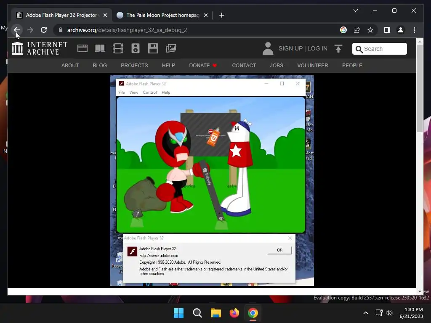This screenshot has height=323, width=431.
Task: Open the Audio speaker icon
Action: click(135, 48)
